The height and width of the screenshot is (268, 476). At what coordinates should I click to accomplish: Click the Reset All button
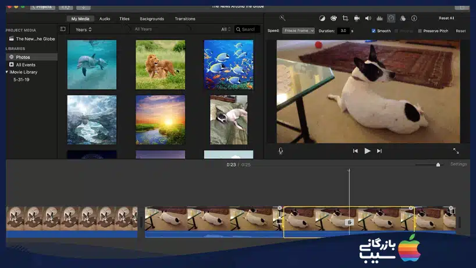[x=446, y=18]
